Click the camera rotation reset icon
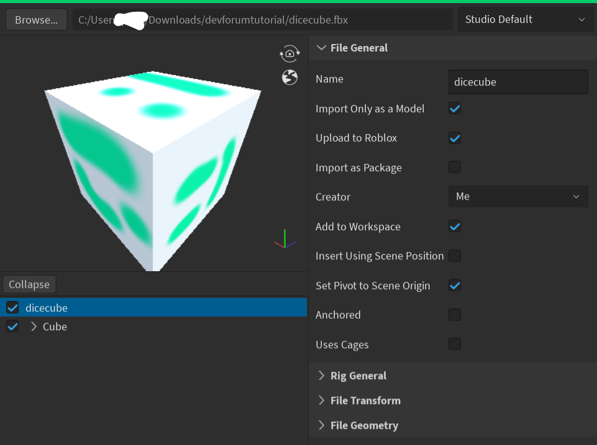Screen dimensions: 597x445 289,53
